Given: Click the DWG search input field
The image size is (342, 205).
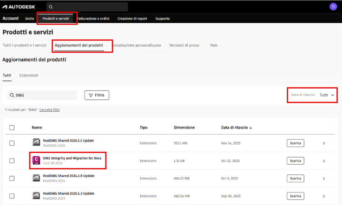Looking at the screenshot, I should click(44, 95).
